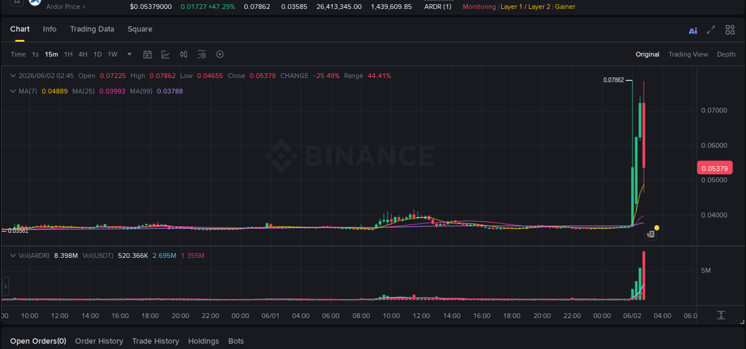746x349 pixels.
Task: Click the 5M volume axis label
Action: tap(706, 270)
